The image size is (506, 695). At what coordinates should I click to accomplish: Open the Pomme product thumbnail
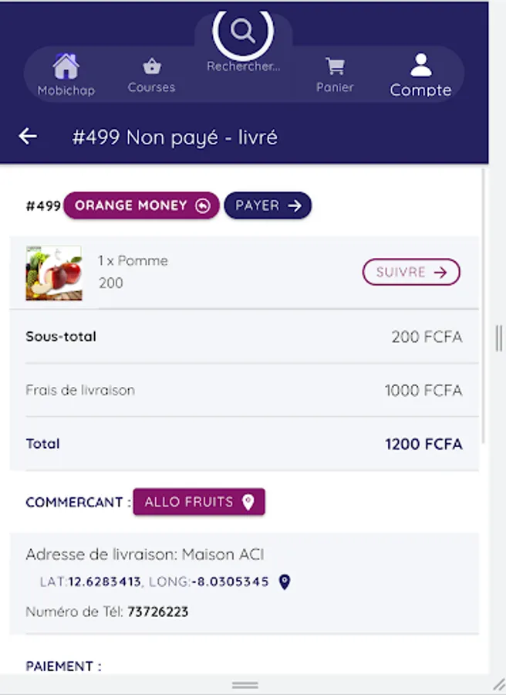tap(53, 273)
